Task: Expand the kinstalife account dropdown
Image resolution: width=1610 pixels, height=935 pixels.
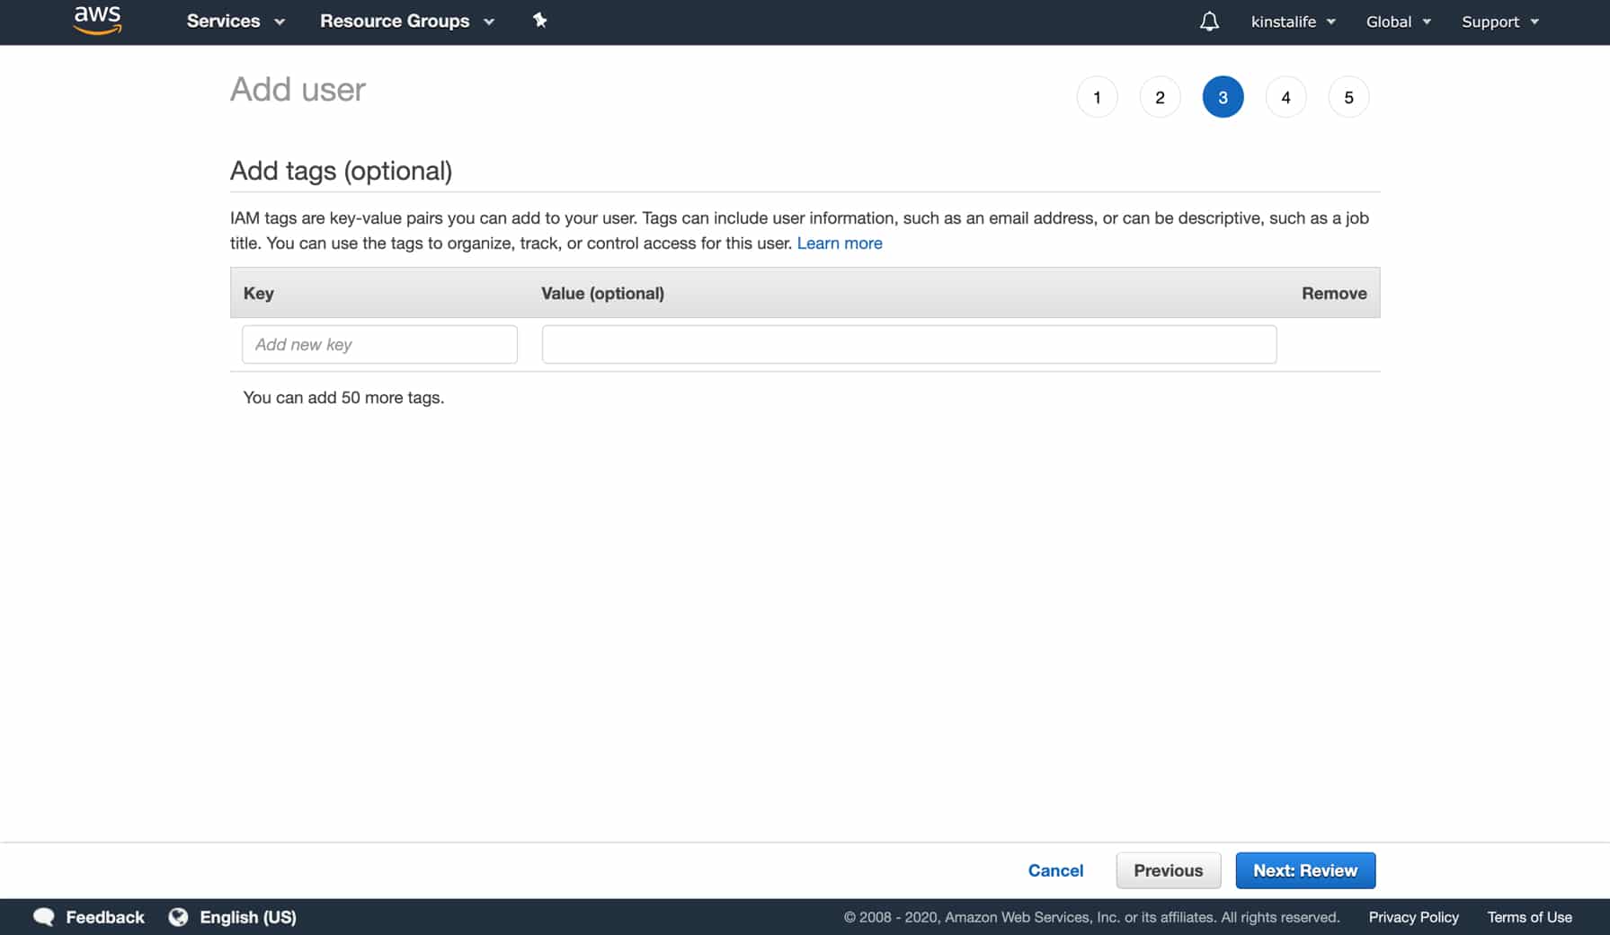Action: 1293,21
